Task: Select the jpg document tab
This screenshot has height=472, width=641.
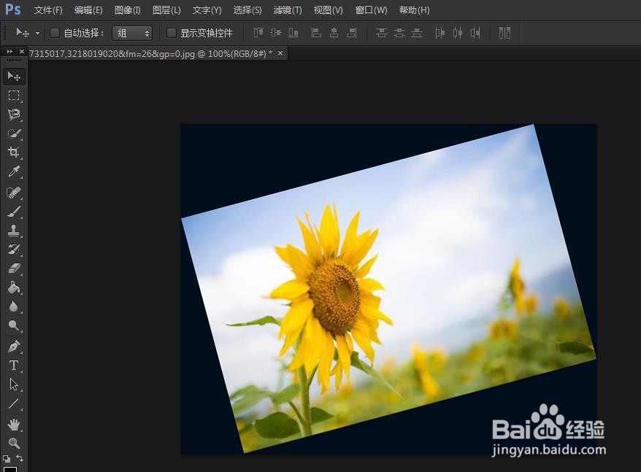Action: [150, 53]
